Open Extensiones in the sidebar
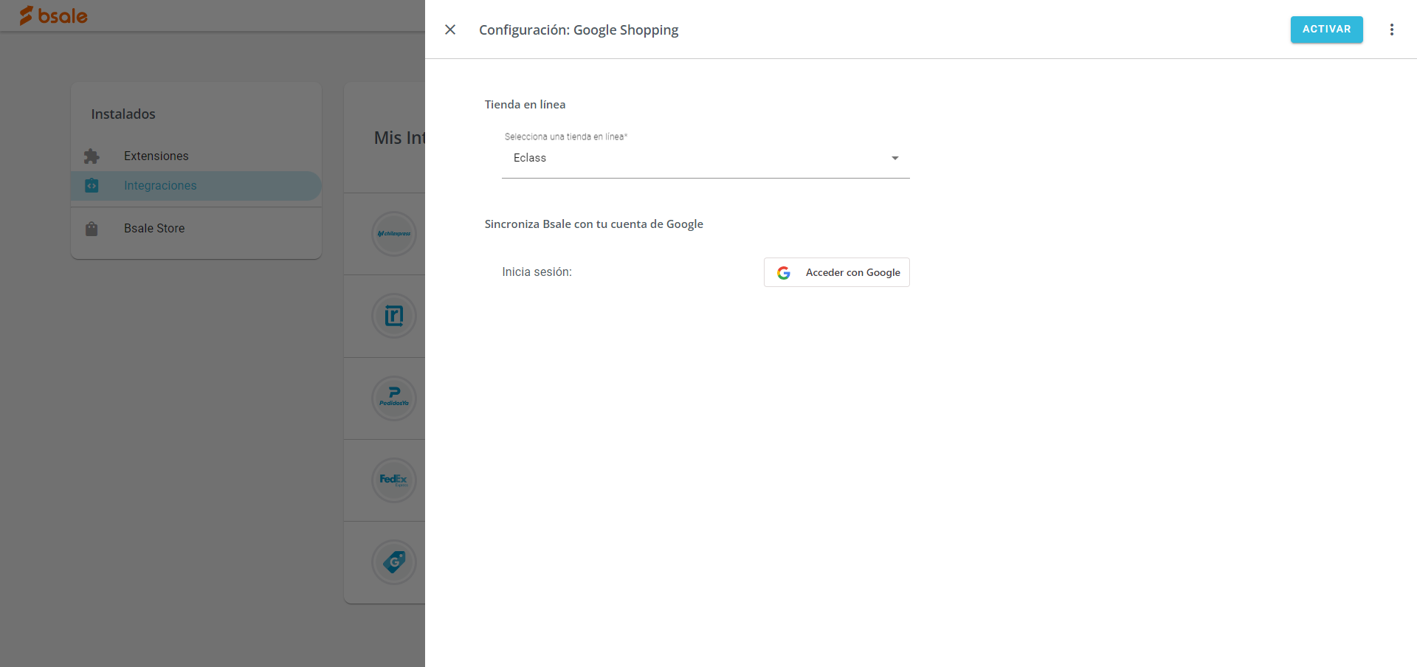This screenshot has width=1417, height=667. 196,156
